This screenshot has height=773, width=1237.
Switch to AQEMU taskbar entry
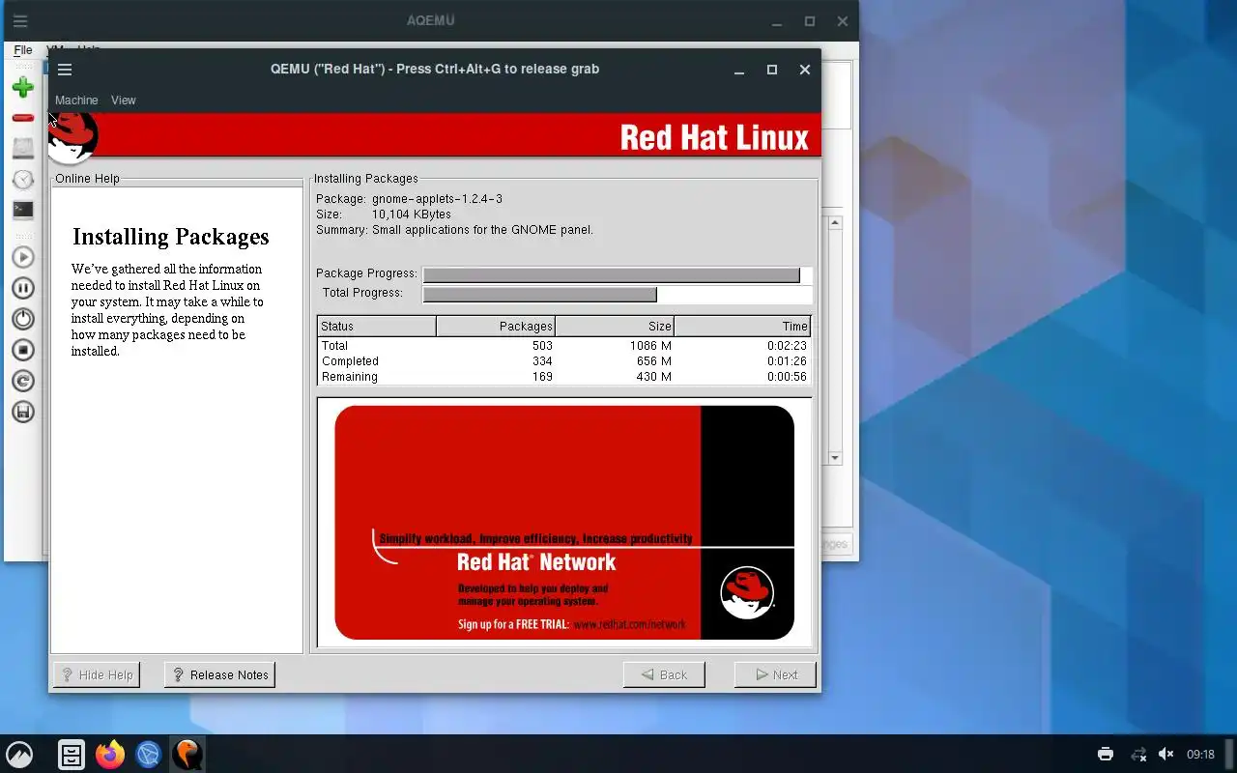coord(187,754)
